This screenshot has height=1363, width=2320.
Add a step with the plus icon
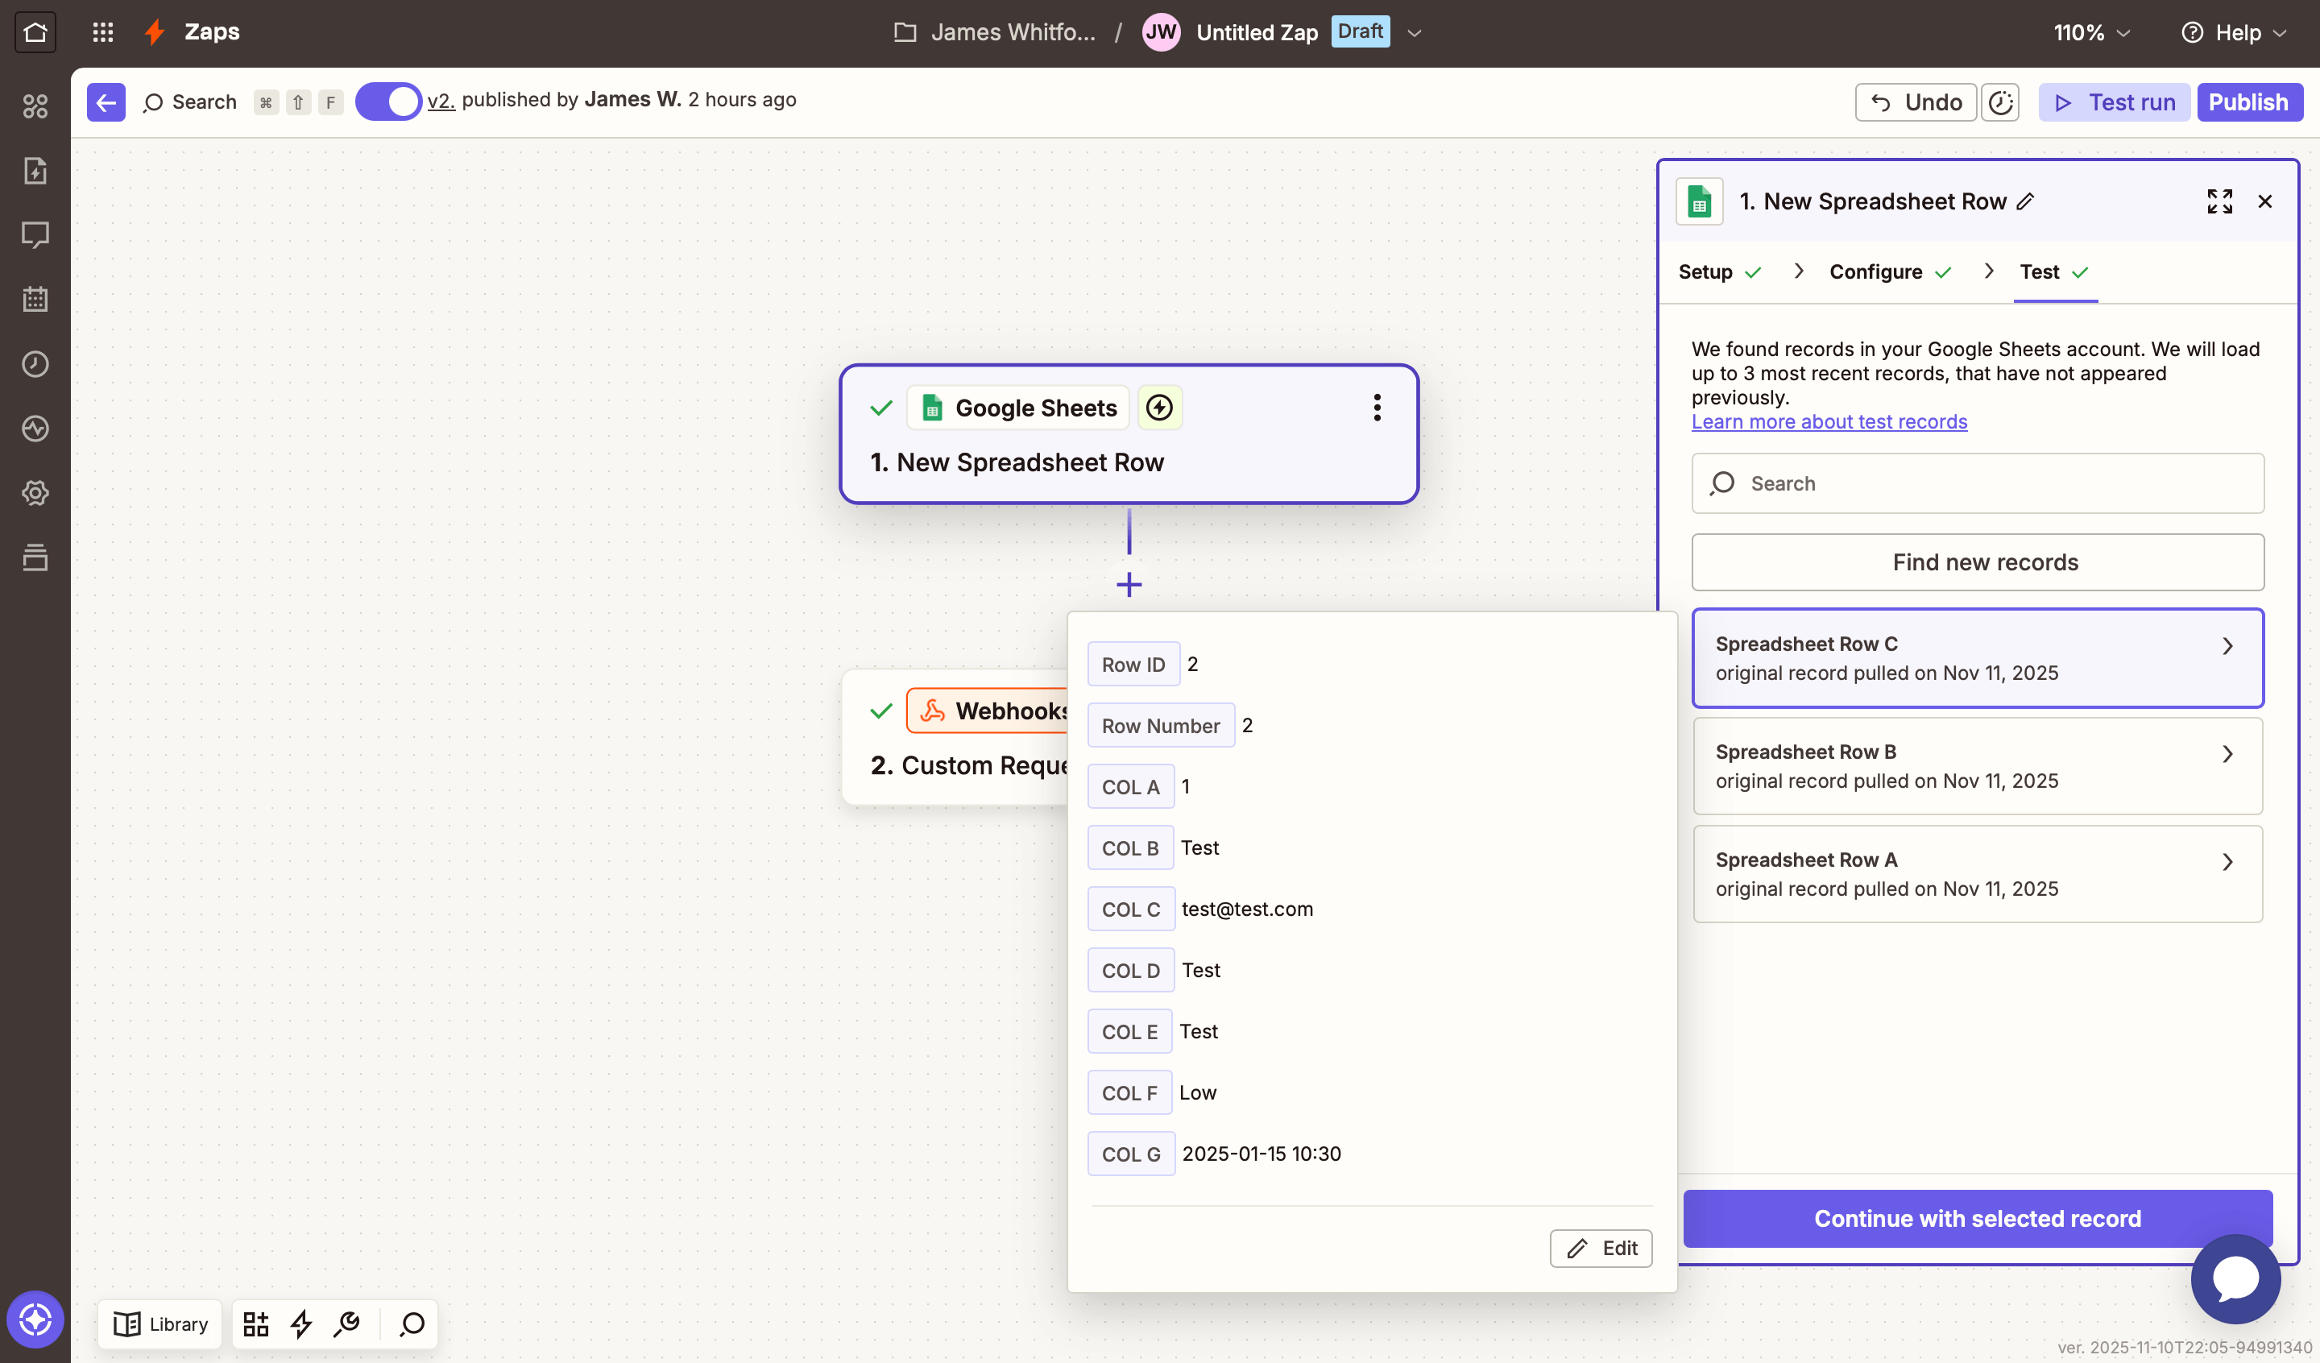(x=1129, y=584)
